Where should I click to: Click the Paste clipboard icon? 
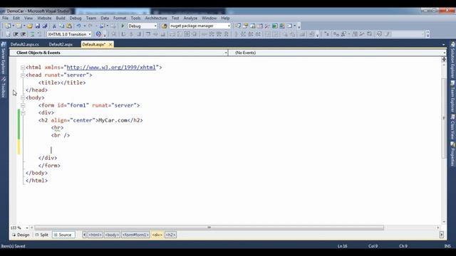click(x=69, y=26)
